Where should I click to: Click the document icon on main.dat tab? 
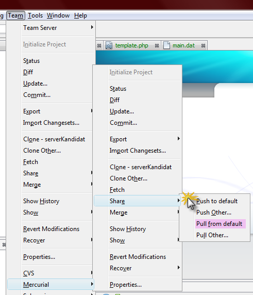166,45
